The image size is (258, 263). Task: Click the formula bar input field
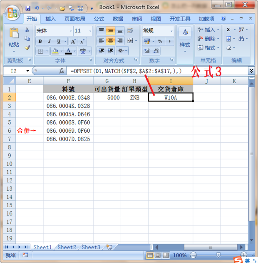(x=157, y=71)
